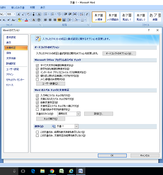Decrease the paragraph indent

[x=66, y=14]
